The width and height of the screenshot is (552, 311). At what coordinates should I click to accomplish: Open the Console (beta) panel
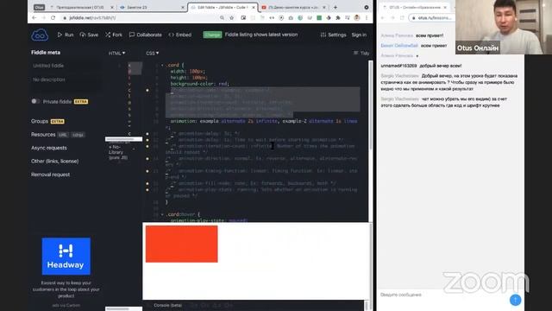[167, 305]
